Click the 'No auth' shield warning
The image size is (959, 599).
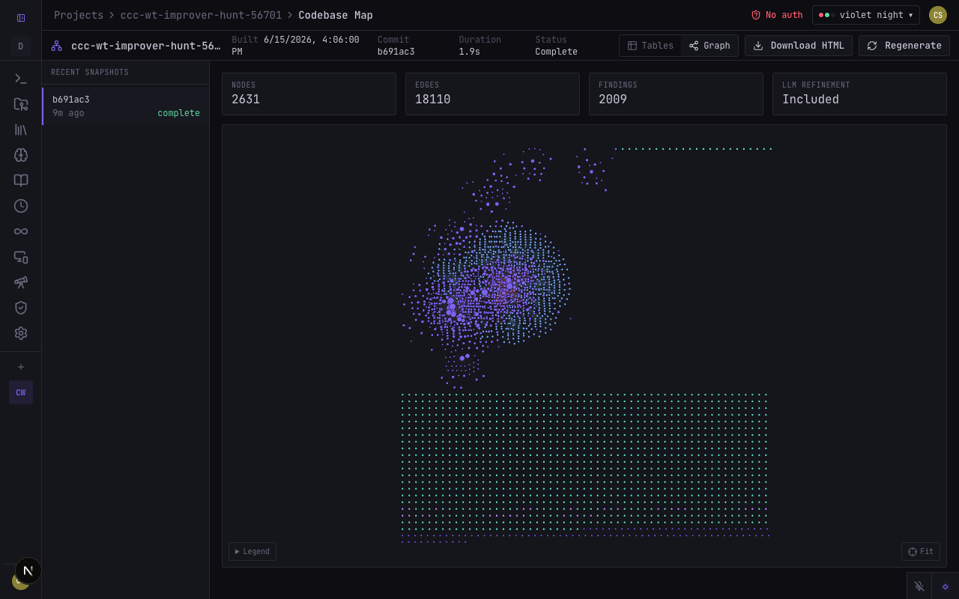pyautogui.click(x=777, y=15)
